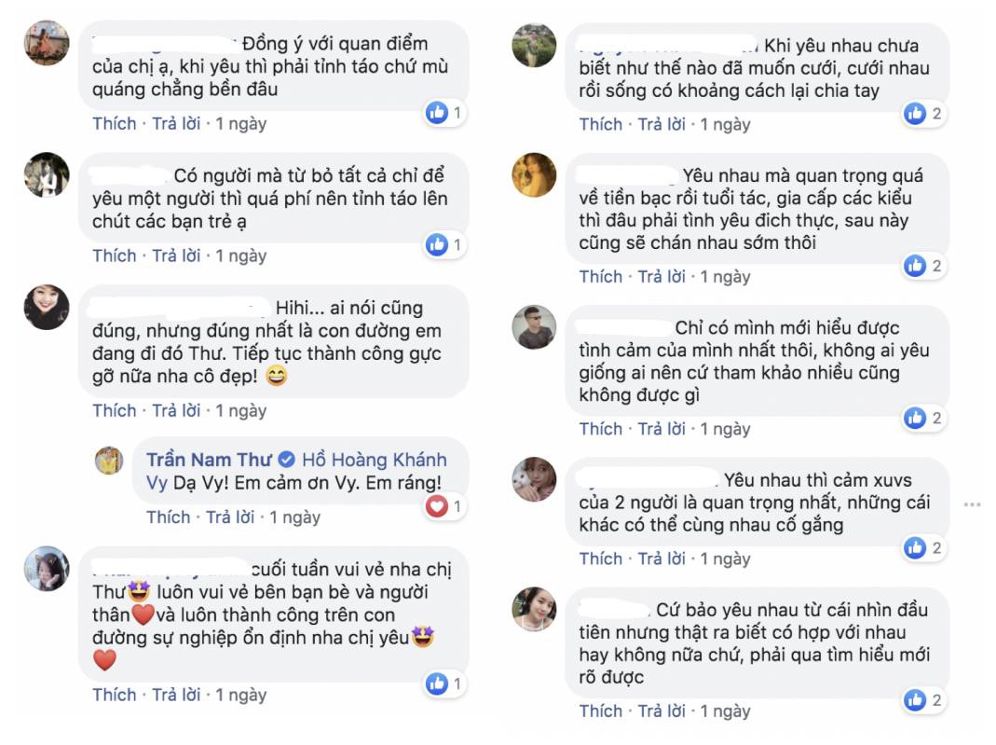
Task: Click the like count on "Khi yêu nhau chưa biết" comment
Action: coord(936,114)
